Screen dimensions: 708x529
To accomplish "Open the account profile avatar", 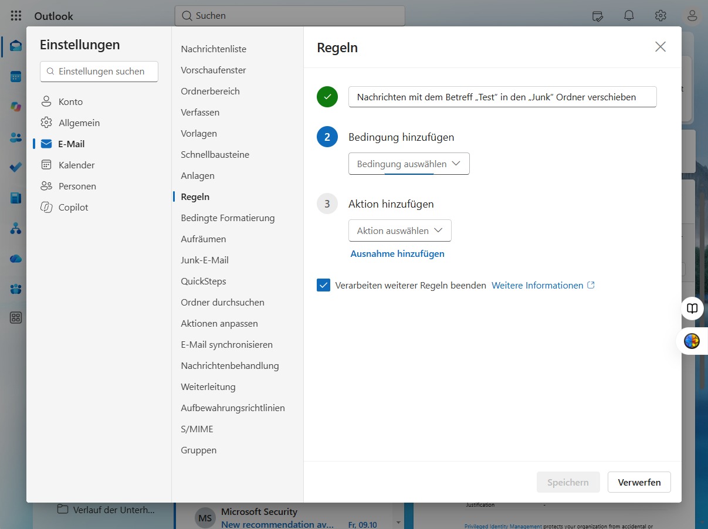I will pyautogui.click(x=692, y=16).
